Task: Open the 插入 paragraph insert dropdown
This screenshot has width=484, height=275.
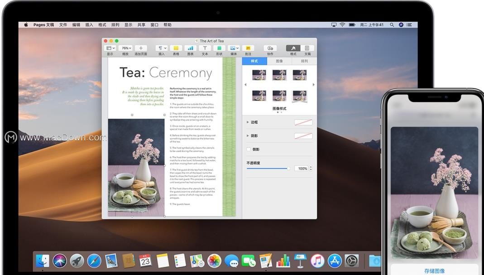Action: point(162,48)
